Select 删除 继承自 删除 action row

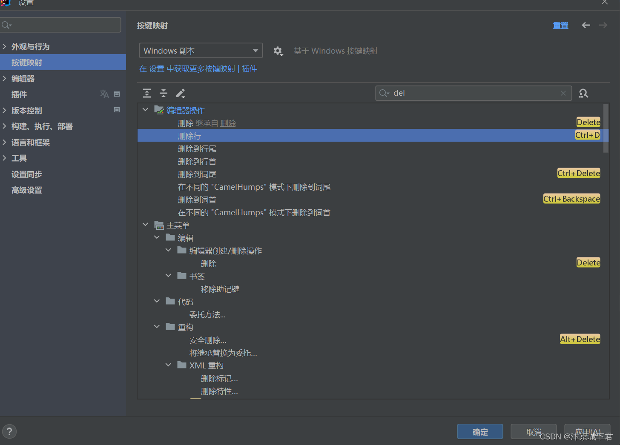(370, 123)
